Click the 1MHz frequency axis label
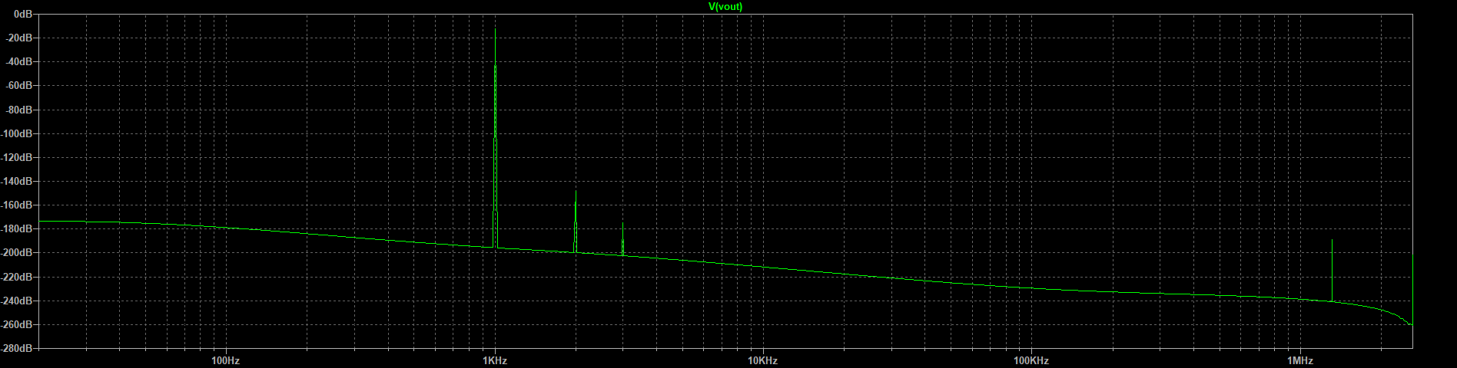This screenshot has width=1457, height=368. point(1300,360)
